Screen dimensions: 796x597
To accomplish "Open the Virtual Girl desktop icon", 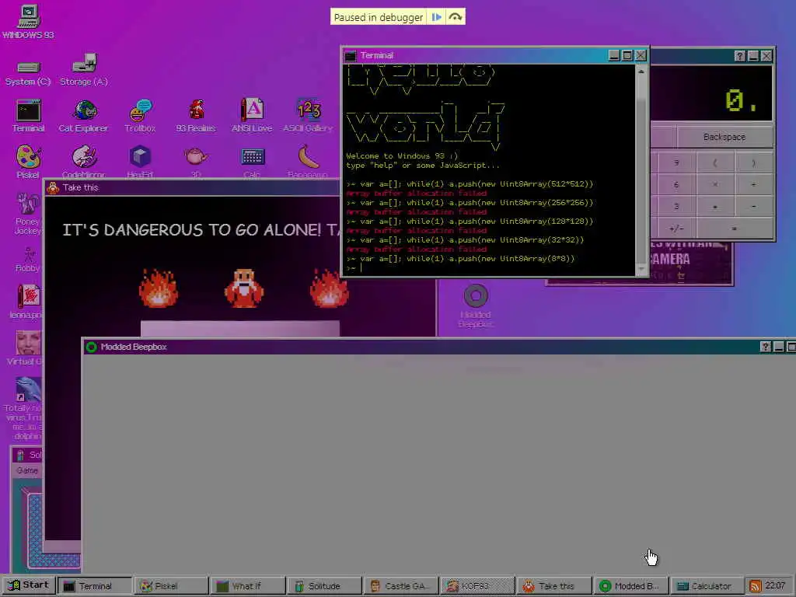I will [26, 347].
